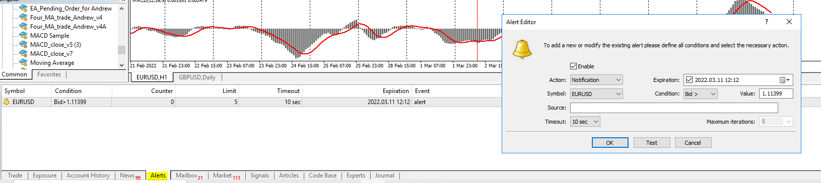Open the Expiration calendar picker
821x183 pixels.
click(x=785, y=80)
